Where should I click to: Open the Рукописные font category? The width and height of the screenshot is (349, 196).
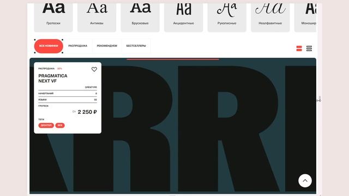227,17
